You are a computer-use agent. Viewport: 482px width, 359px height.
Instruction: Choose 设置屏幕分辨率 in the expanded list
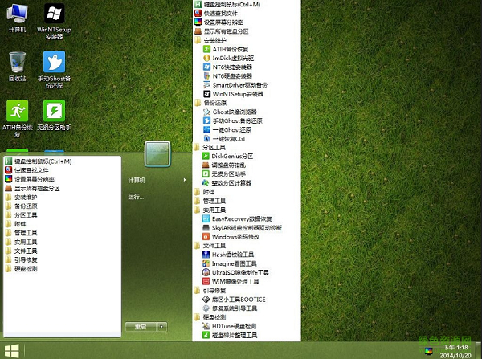tap(219, 22)
